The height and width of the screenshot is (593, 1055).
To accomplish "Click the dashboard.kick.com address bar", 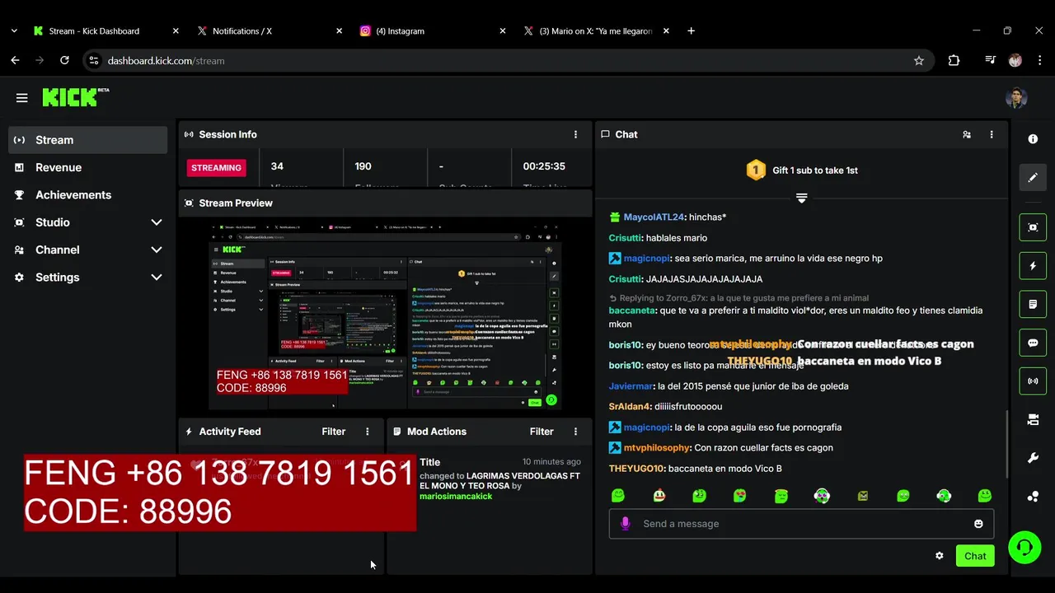I will tap(508, 60).
